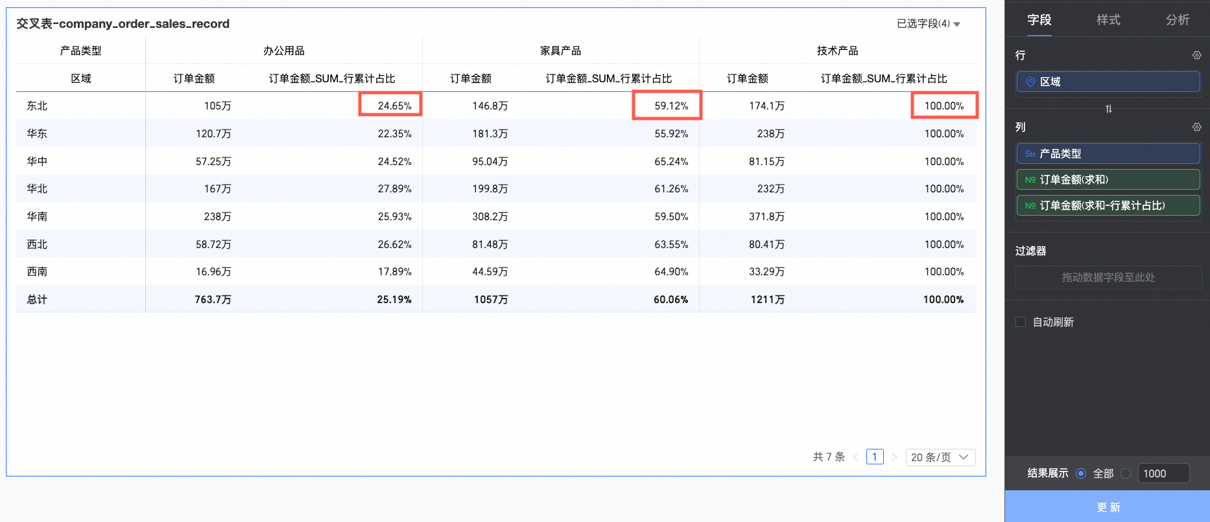Screen dimensions: 1210x522
Task: Click the 1211万 total cell
Action: tap(767, 299)
